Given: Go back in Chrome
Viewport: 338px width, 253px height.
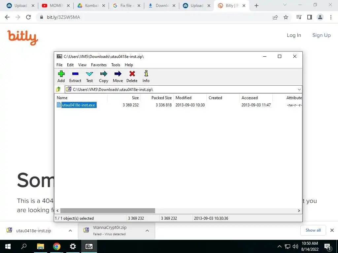Looking at the screenshot, I should [7, 17].
